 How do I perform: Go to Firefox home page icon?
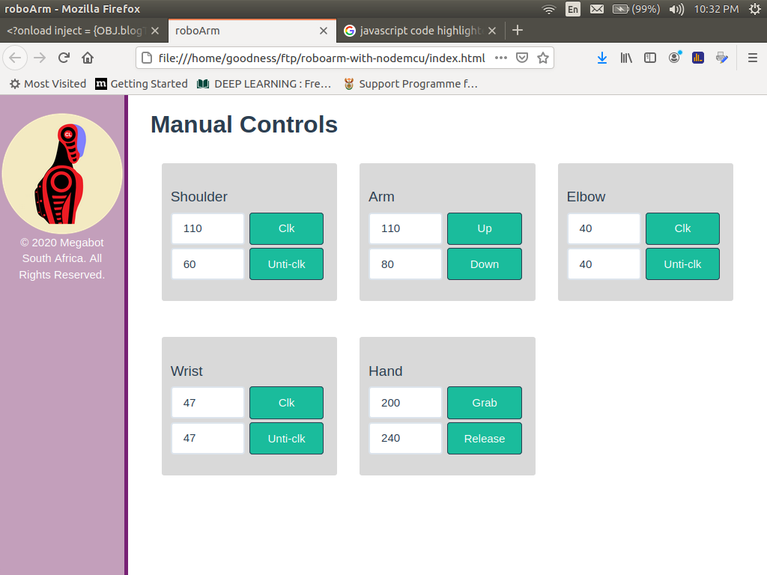88,58
